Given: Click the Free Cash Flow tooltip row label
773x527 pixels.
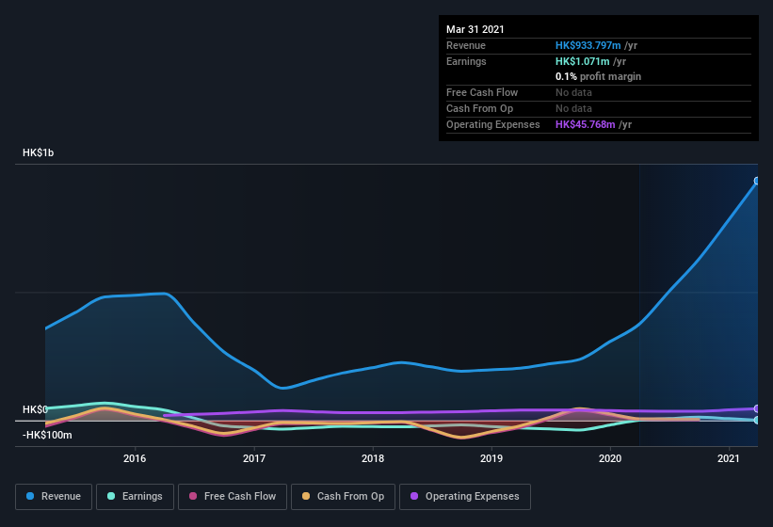Looking at the screenshot, I should coord(482,92).
